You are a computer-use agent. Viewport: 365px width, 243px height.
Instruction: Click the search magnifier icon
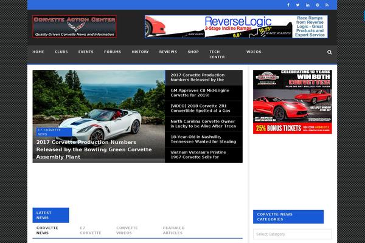[329, 52]
